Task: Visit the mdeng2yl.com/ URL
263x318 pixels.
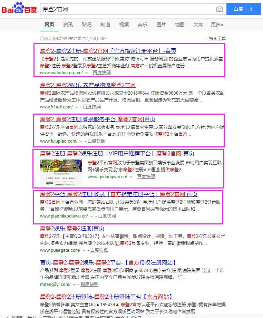Action: (x=55, y=284)
